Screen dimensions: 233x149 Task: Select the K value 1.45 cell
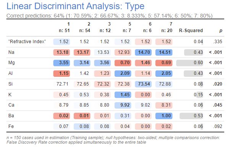click(x=123, y=95)
